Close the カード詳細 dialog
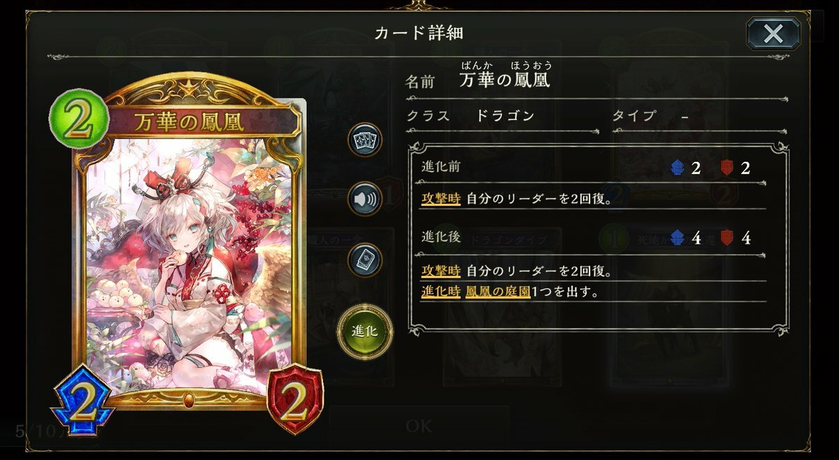 [x=773, y=34]
